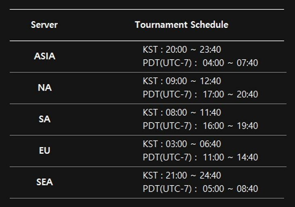Image resolution: width=295 pixels, height=207 pixels.
Task: Click the ASIA PDT 04:00 ~ 07:40 line
Action: pyautogui.click(x=200, y=63)
